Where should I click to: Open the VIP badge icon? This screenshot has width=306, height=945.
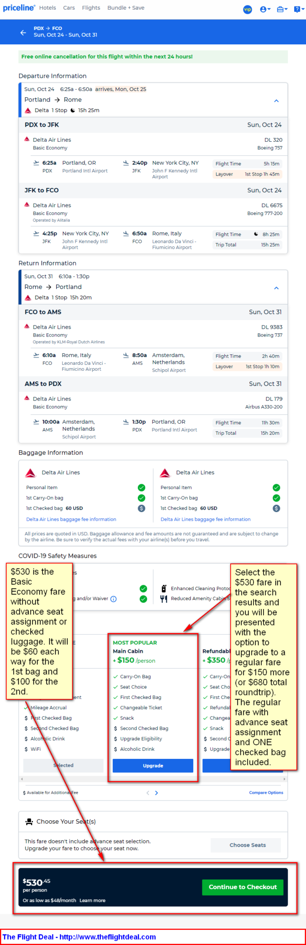click(x=248, y=9)
